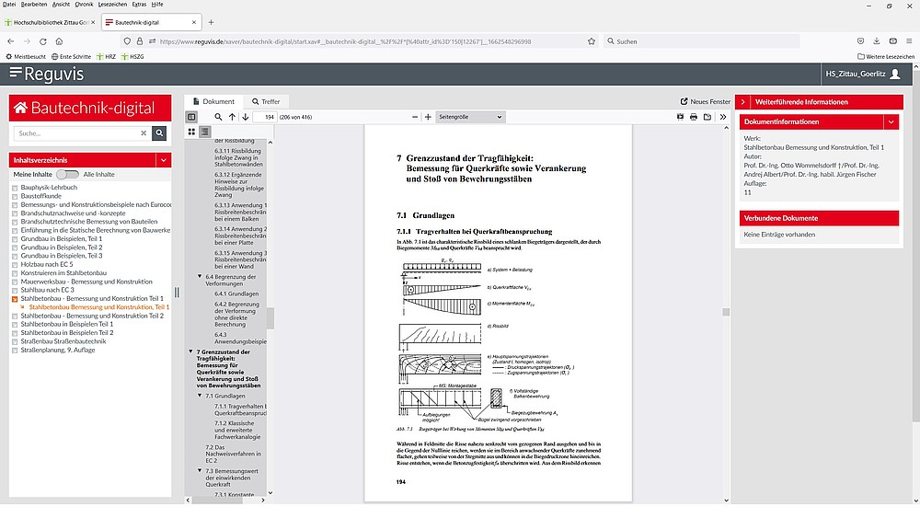Toggle Meine Inhalte / Alle Inhalte switch
Image resolution: width=920 pixels, height=518 pixels.
(67, 174)
